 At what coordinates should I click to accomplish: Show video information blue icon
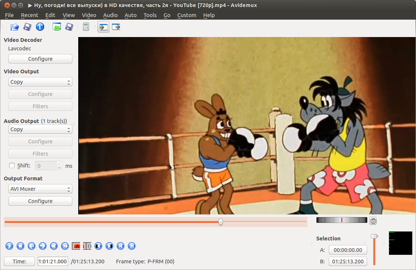pos(40,27)
